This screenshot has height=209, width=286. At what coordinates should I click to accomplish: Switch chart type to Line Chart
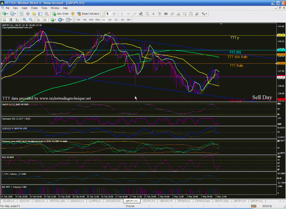pyautogui.click(x=17, y=20)
